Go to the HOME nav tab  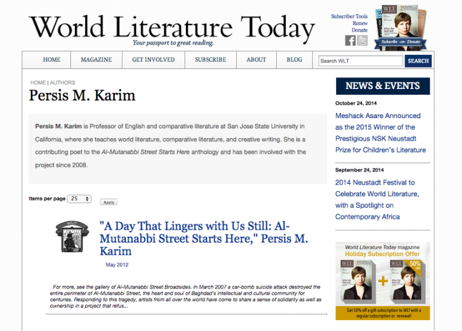pos(52,60)
